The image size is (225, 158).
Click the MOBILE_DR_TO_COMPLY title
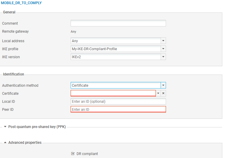(x=21, y=3)
